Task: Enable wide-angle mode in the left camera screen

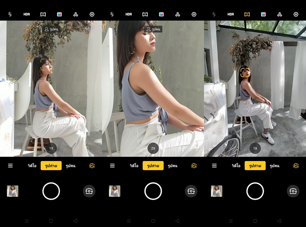Action: pos(43,14)
